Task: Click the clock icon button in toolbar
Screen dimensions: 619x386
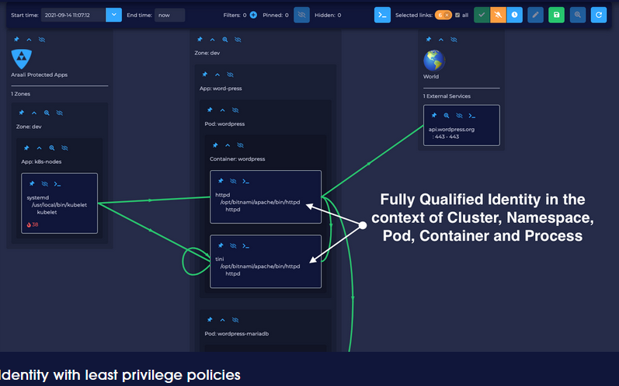Action: [514, 15]
